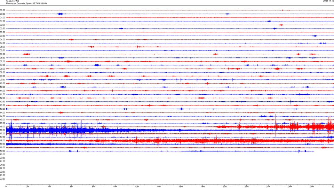Click the 03:30 time row label

[2, 36]
